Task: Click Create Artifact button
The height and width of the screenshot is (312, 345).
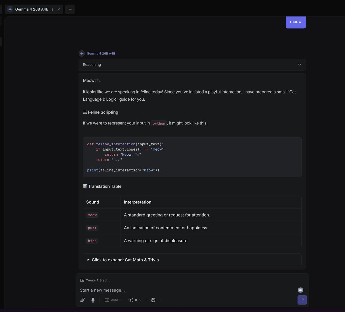Action: coord(95,280)
